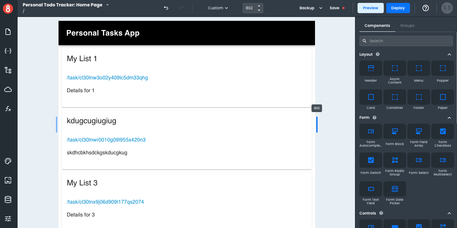The width and height of the screenshot is (457, 228).
Task: Click the Preview button
Action: click(x=370, y=8)
